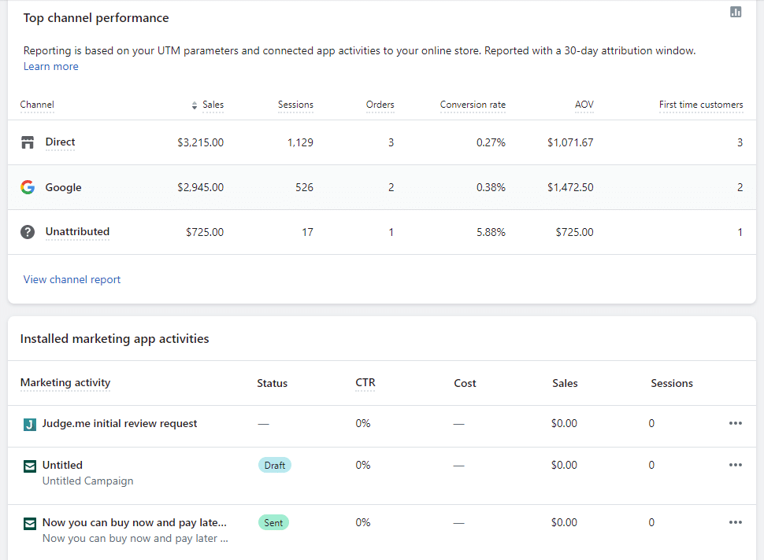Click the Unattributed question mark icon
764x560 pixels.
28,232
